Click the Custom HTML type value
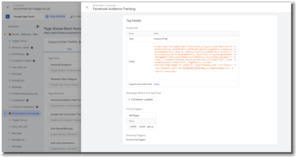296x157 pixels. [x=160, y=39]
